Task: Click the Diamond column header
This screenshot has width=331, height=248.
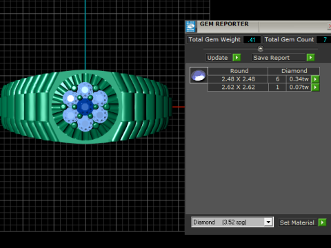Action: (x=294, y=71)
